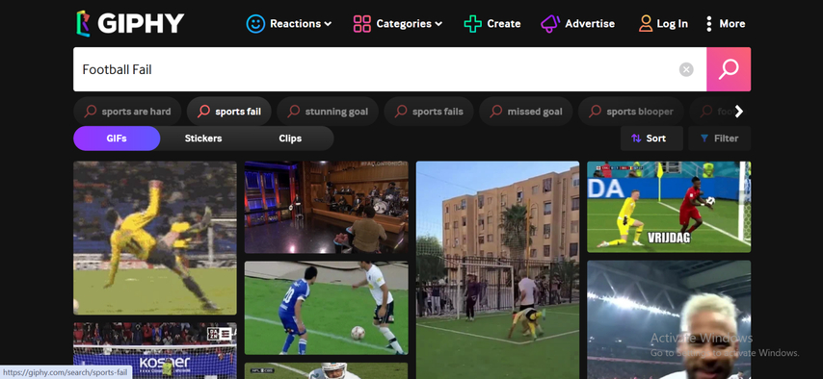
Task: Open the blue and white players GIF
Action: (326, 308)
